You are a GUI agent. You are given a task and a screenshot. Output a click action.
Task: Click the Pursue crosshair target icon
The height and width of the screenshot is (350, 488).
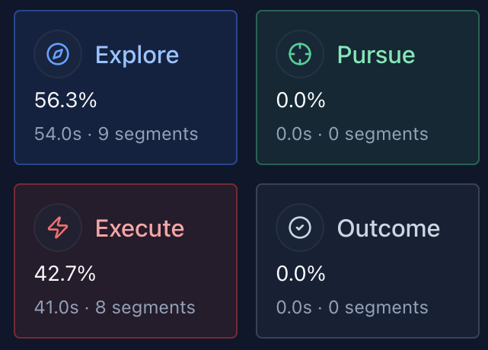(x=300, y=54)
